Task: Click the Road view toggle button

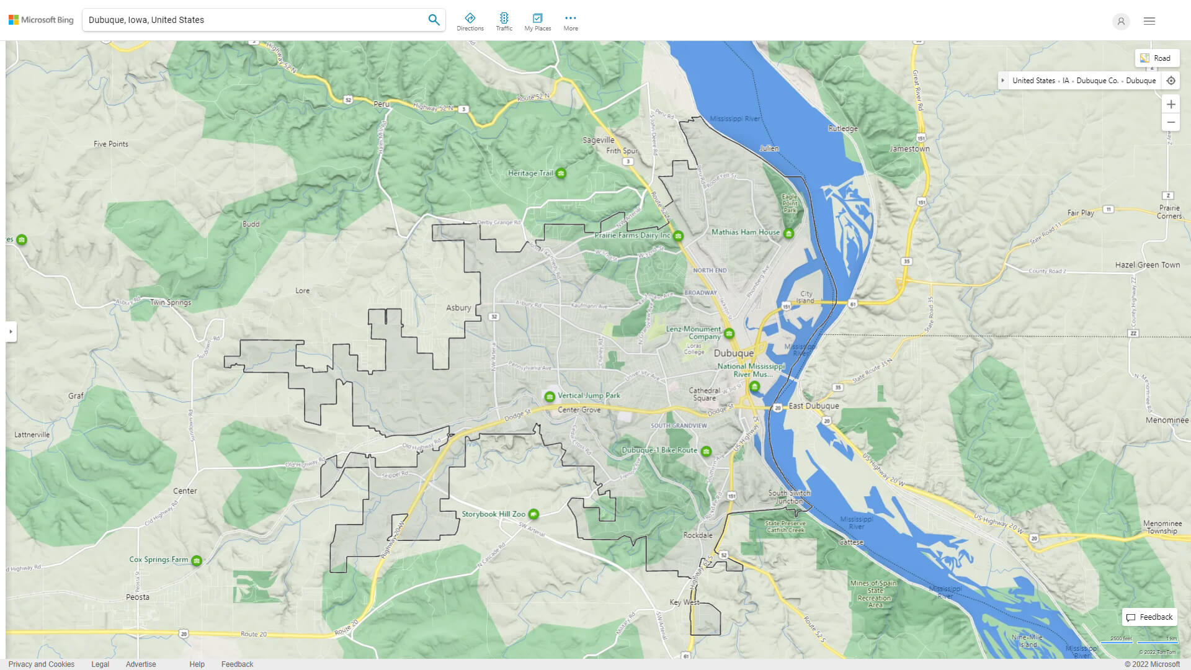Action: [1157, 58]
